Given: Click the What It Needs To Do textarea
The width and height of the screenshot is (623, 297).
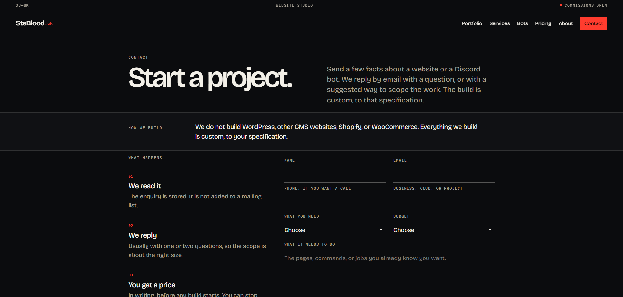Looking at the screenshot, I should click(389, 274).
